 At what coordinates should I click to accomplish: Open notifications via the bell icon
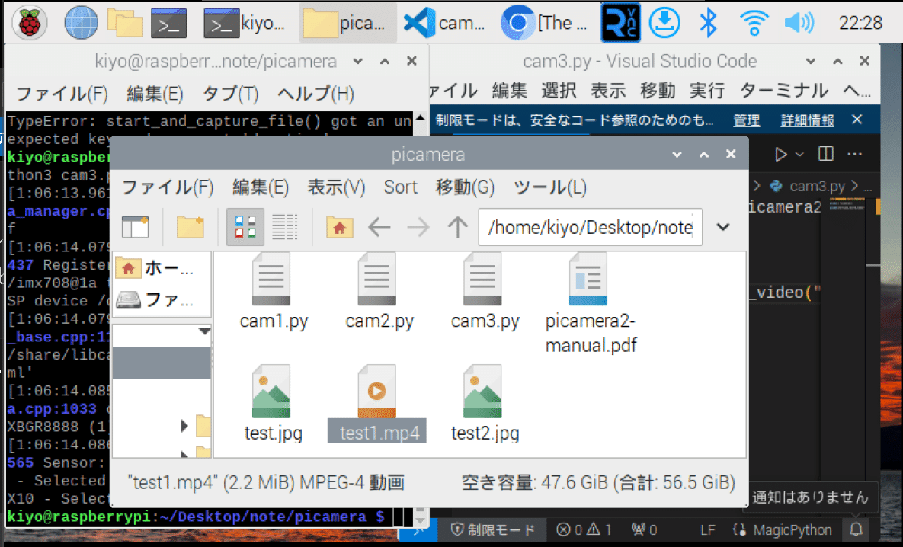pyautogui.click(x=856, y=529)
